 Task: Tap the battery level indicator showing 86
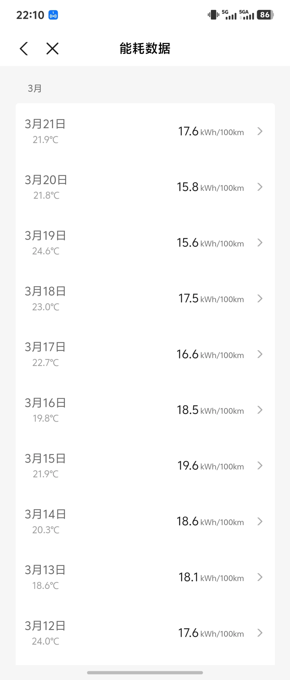tap(265, 15)
